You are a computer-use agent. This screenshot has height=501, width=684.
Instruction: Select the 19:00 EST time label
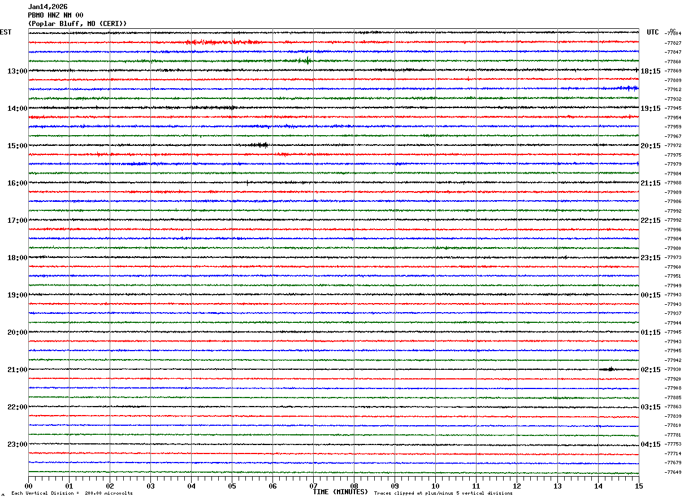click(18, 295)
